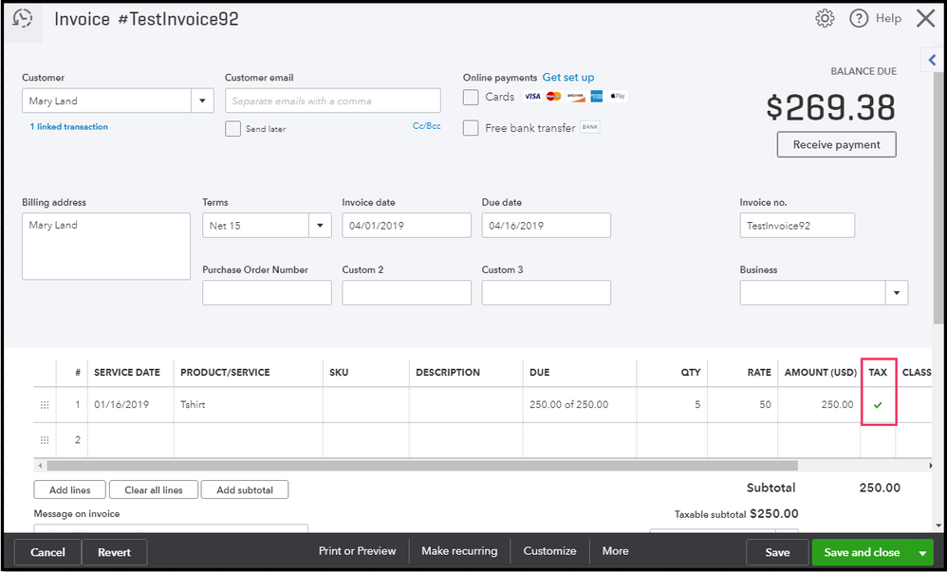Expand the Terms Net 15 dropdown

click(319, 226)
